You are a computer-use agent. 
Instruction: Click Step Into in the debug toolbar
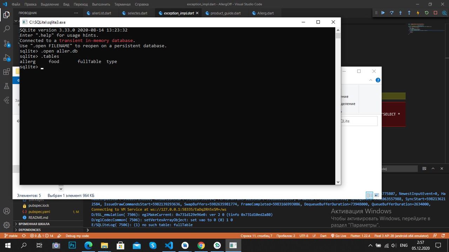pyautogui.click(x=401, y=13)
